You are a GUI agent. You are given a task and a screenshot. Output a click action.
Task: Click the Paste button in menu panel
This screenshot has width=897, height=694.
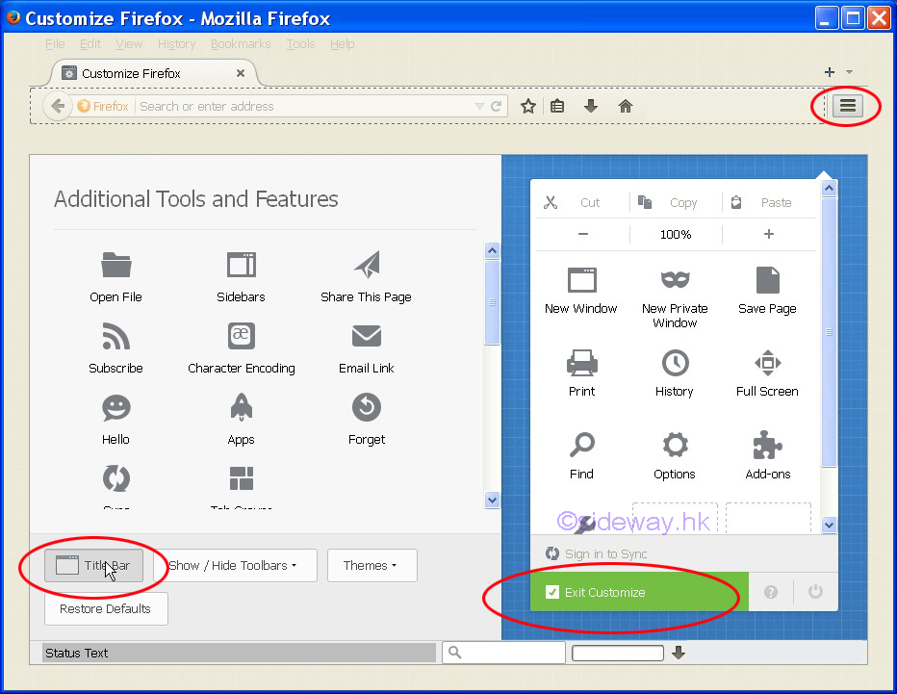tap(769, 202)
